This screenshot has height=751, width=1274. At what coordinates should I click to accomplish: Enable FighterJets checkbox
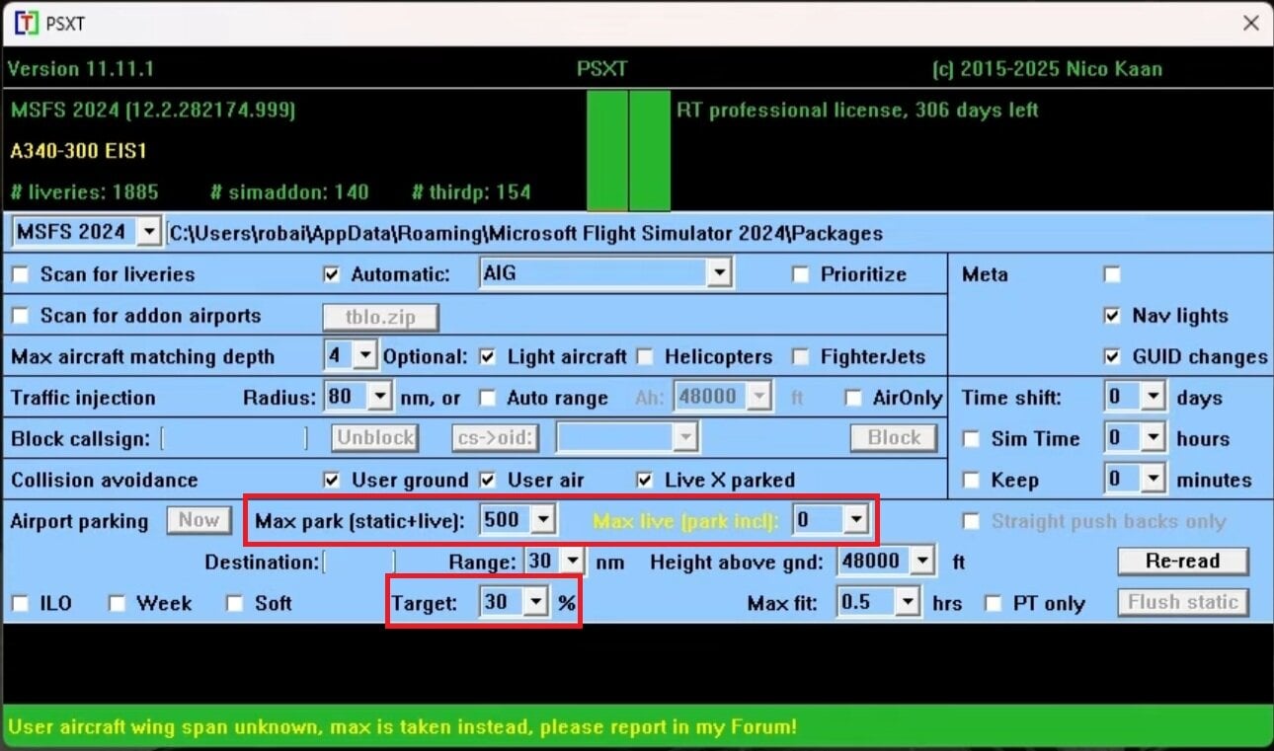pyautogui.click(x=801, y=356)
